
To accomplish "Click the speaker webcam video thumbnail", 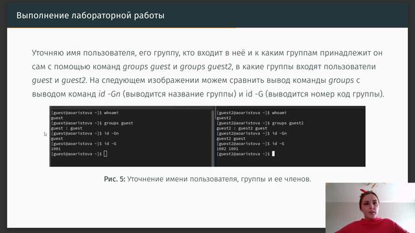I will click(x=370, y=208).
